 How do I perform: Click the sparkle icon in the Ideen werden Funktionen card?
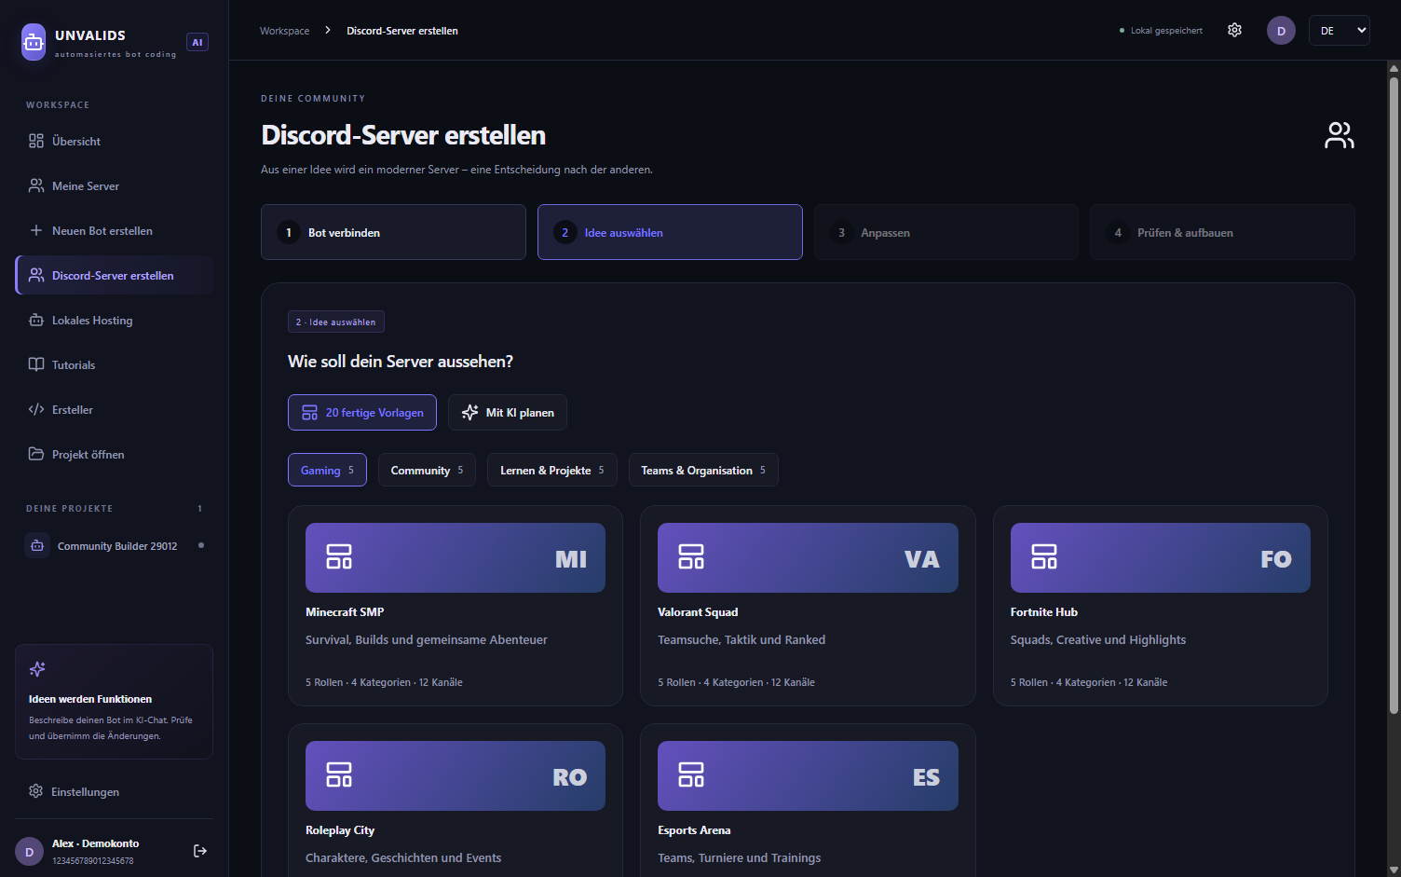(37, 669)
